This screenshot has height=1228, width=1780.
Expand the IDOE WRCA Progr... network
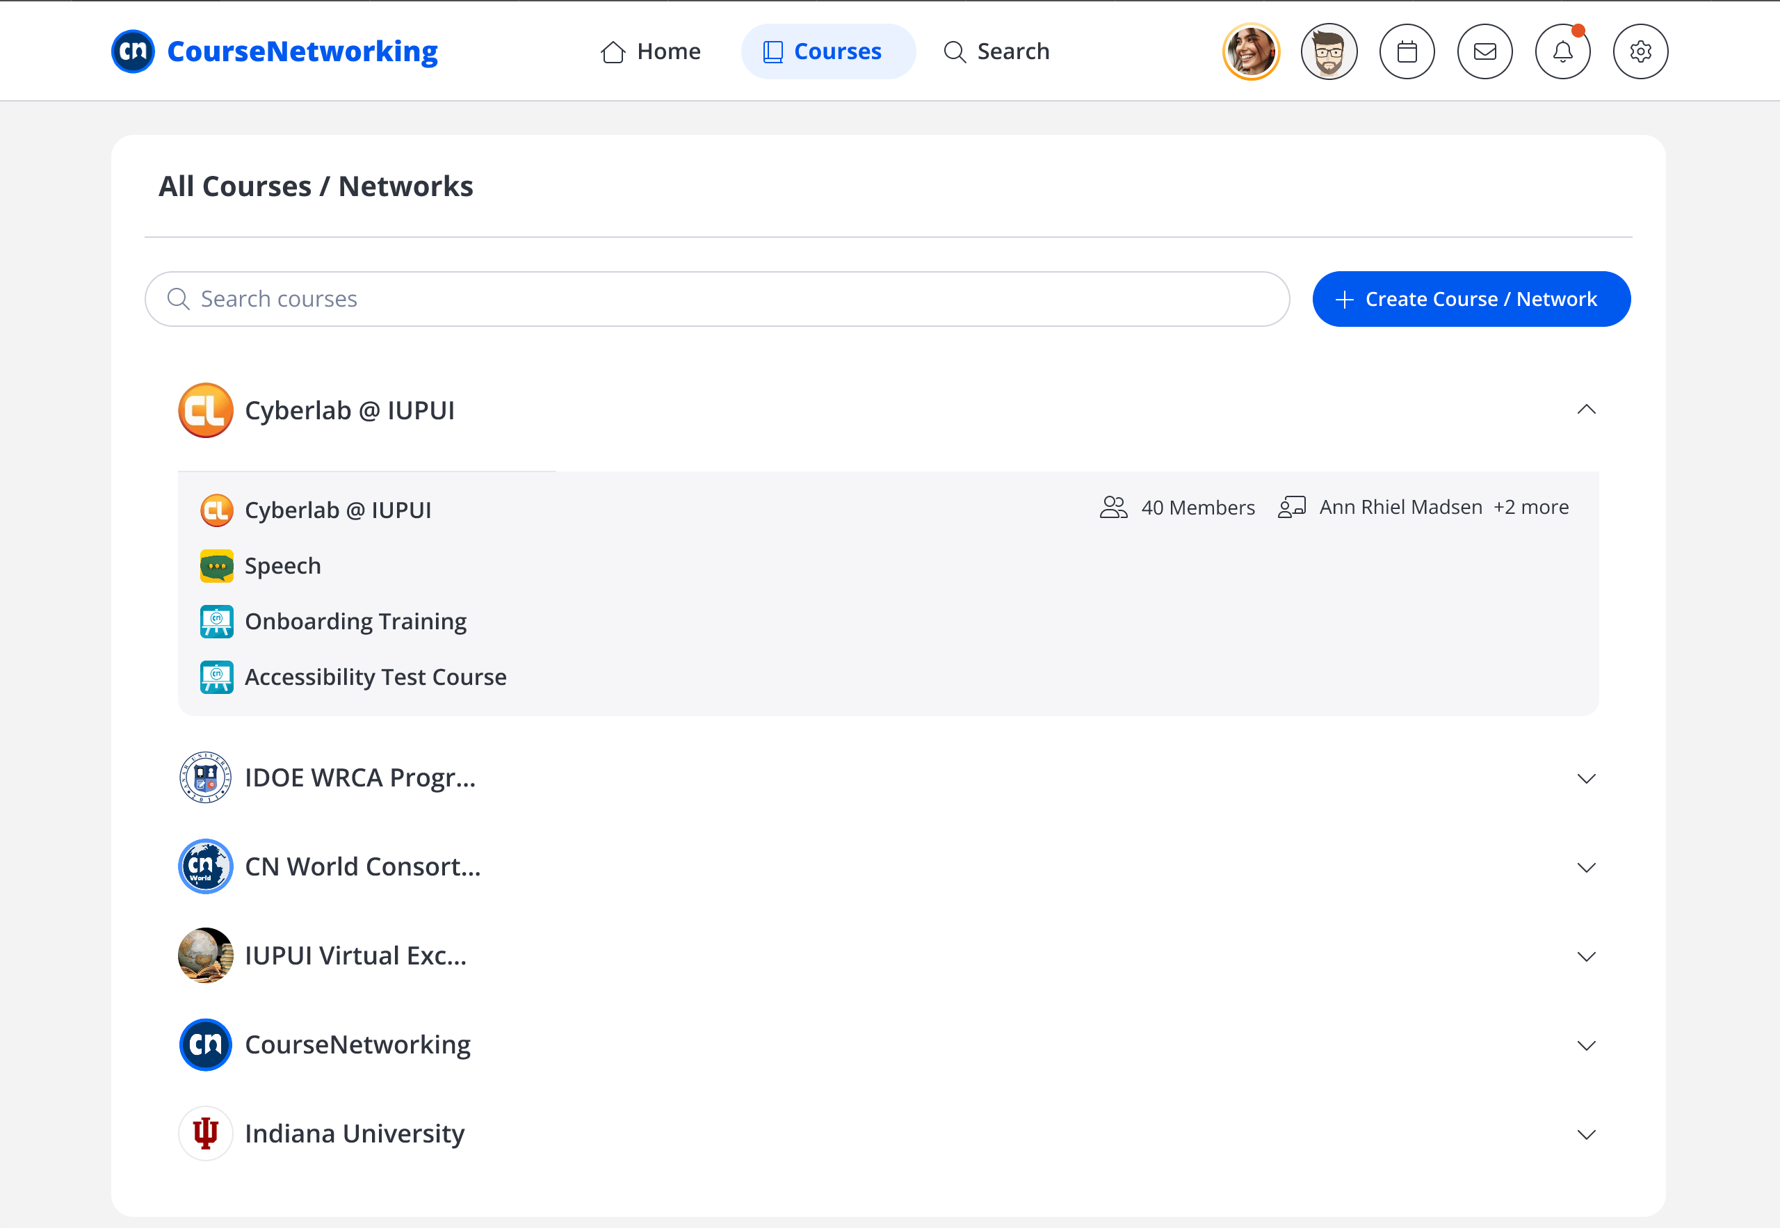[1586, 779]
